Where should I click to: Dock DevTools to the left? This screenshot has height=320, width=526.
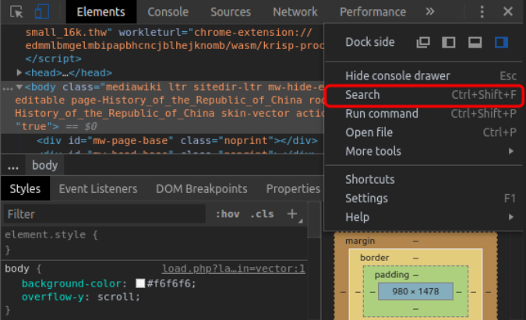point(449,42)
